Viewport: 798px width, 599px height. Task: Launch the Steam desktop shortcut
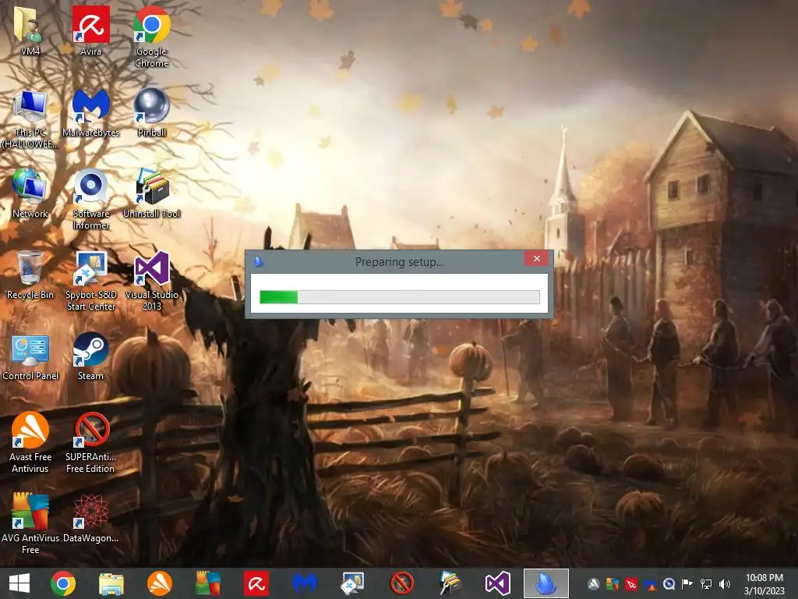pyautogui.click(x=90, y=356)
